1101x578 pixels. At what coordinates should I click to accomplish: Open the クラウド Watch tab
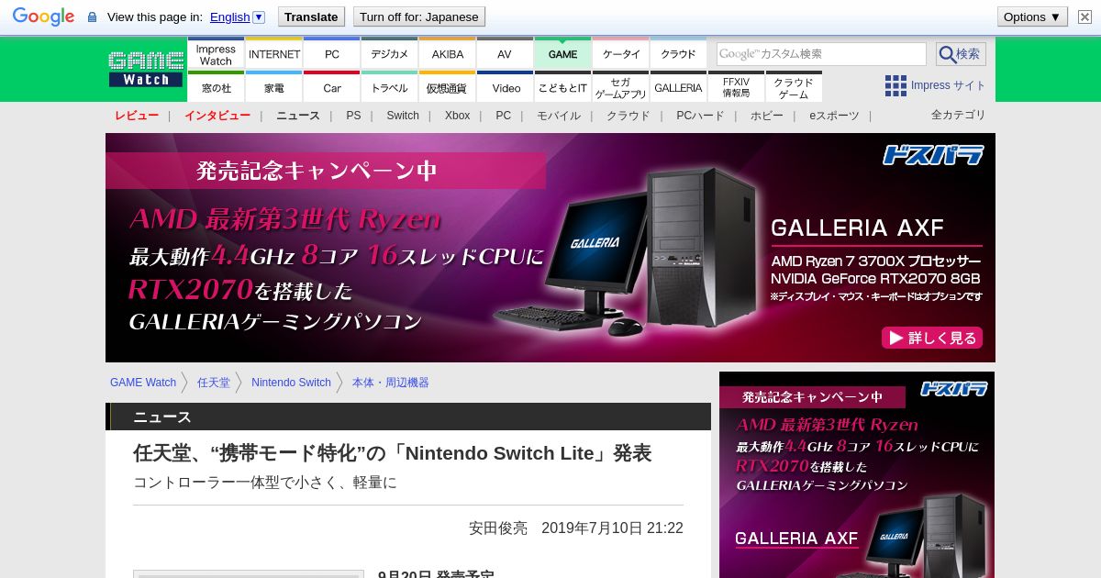click(678, 54)
